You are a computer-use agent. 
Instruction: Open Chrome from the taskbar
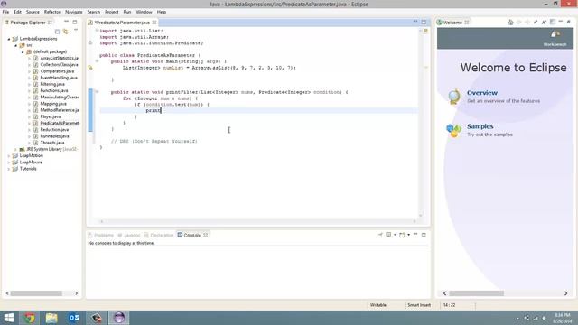tap(30, 318)
